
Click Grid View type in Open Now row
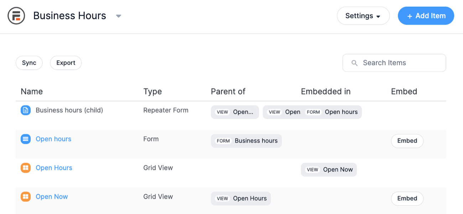pyautogui.click(x=158, y=197)
